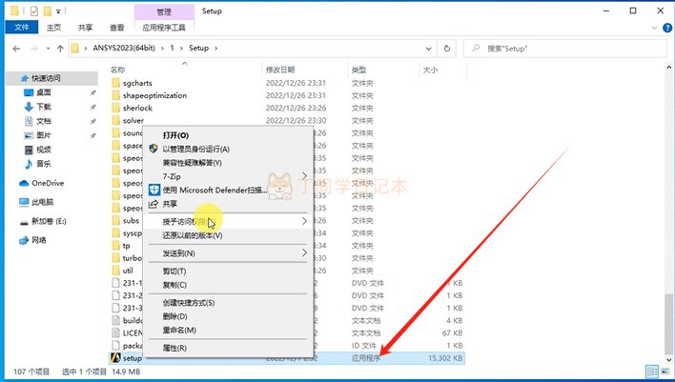
Task: Select ANSYS2023(64bit) in the address path
Action: (124, 48)
